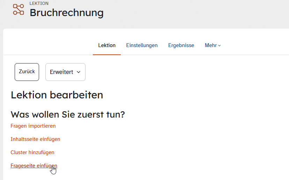Choose the Inhaltsseite einfügen link
The width and height of the screenshot is (289, 180).
pyautogui.click(x=35, y=139)
